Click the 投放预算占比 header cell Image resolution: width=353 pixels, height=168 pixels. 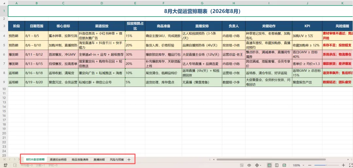click(135, 26)
